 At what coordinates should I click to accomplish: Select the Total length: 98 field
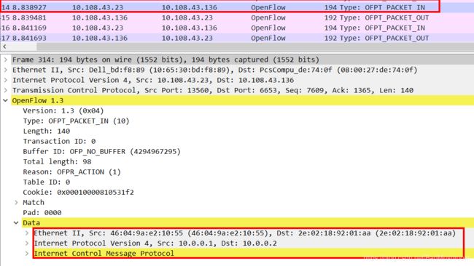57,162
